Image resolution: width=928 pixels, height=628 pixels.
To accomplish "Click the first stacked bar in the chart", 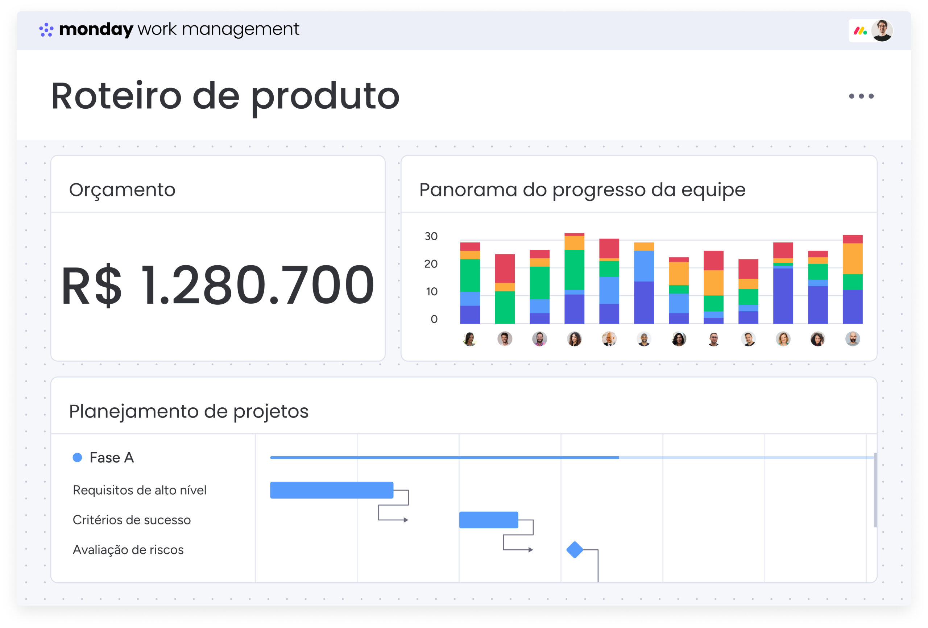I will pyautogui.click(x=470, y=283).
